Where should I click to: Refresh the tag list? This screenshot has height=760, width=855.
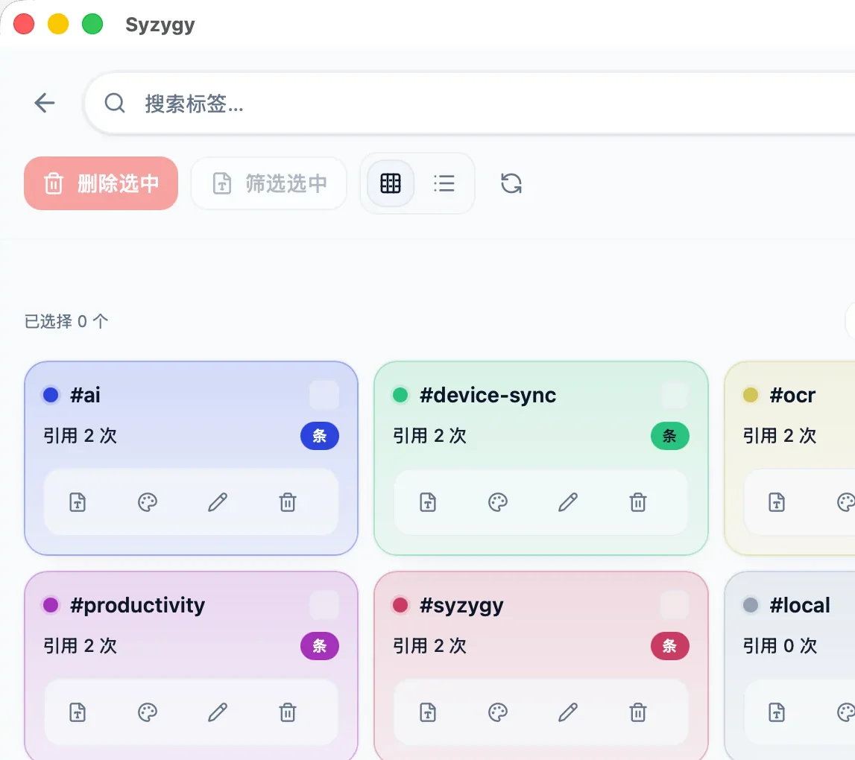pos(511,183)
